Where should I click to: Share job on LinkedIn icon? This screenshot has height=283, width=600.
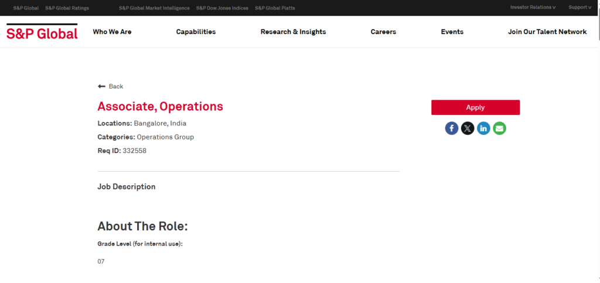click(483, 128)
